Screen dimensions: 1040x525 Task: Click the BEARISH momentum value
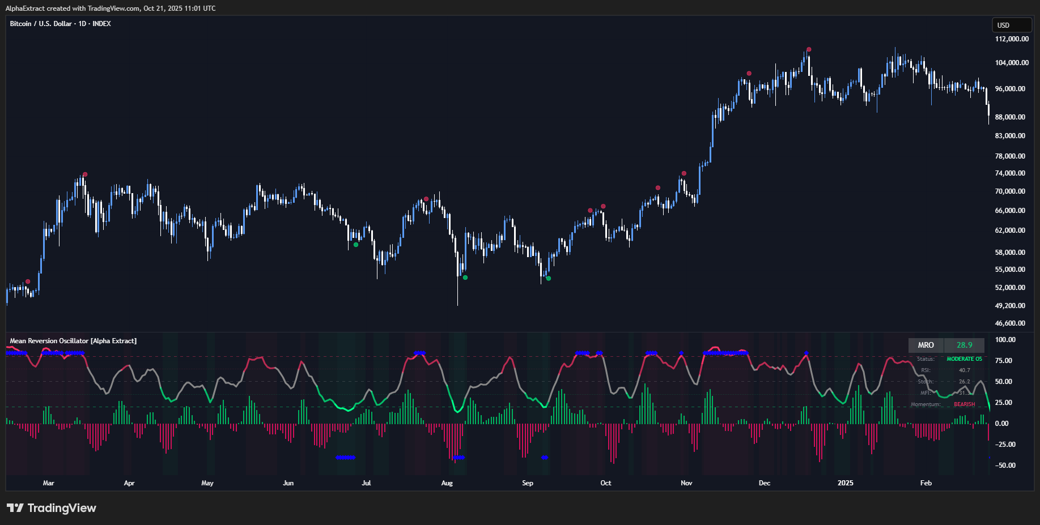tap(964, 404)
